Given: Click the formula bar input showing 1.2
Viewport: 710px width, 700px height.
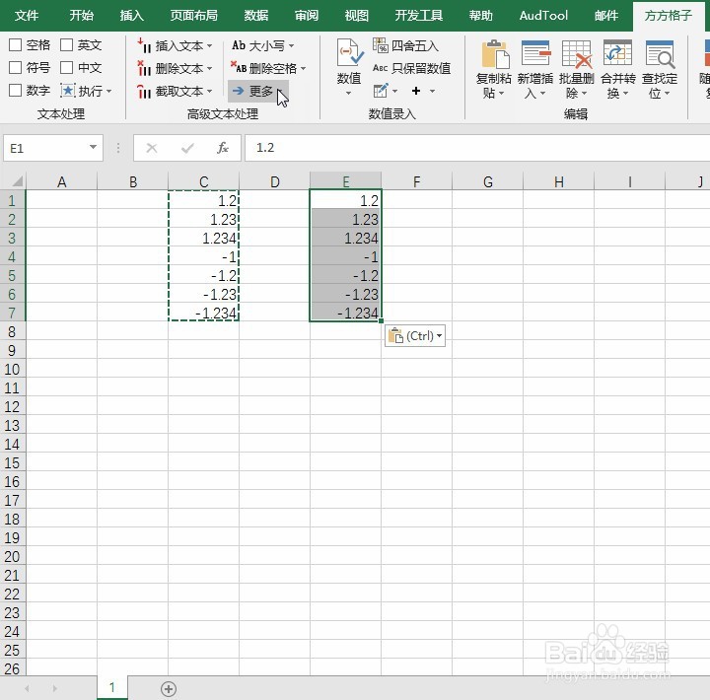Looking at the screenshot, I should pyautogui.click(x=477, y=148).
